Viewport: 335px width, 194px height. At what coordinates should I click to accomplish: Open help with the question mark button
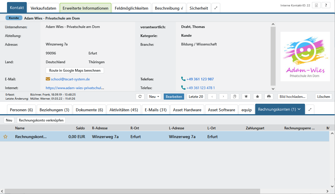click(x=326, y=5)
